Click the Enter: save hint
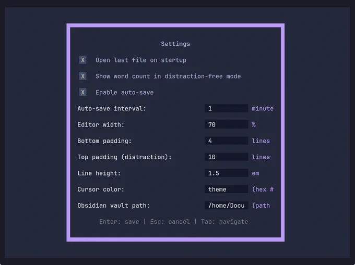 coord(119,222)
